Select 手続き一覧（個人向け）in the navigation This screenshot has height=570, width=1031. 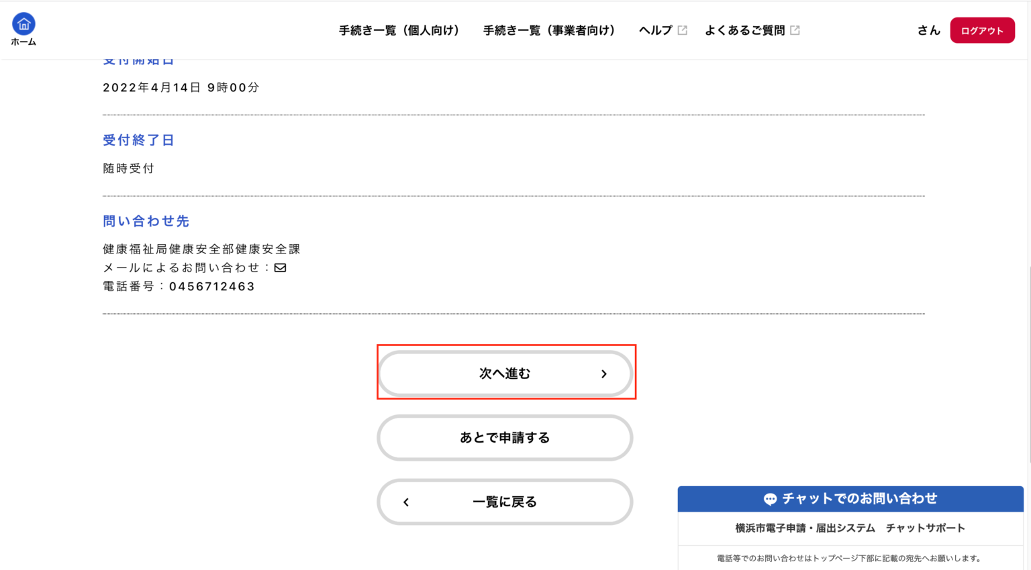[400, 30]
